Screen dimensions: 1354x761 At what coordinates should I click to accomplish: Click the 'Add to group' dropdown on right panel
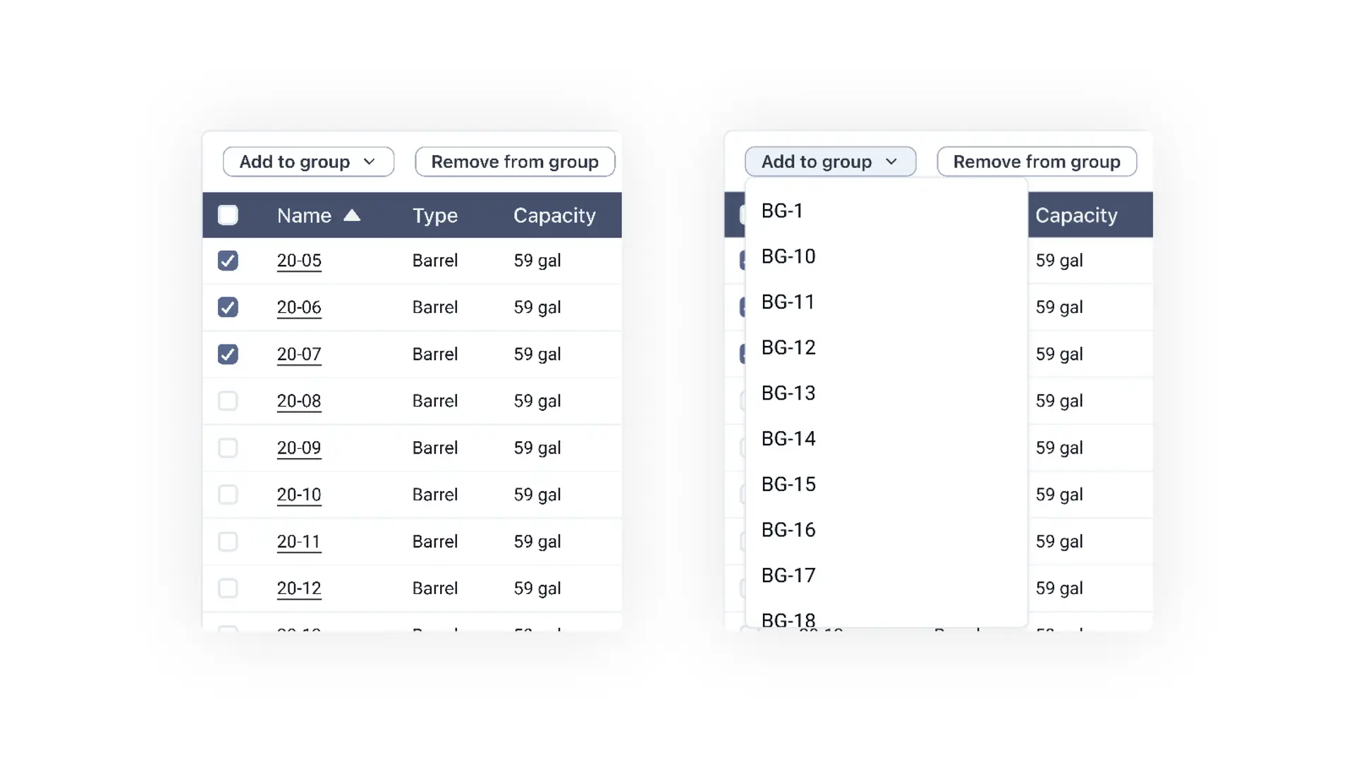[x=829, y=161]
